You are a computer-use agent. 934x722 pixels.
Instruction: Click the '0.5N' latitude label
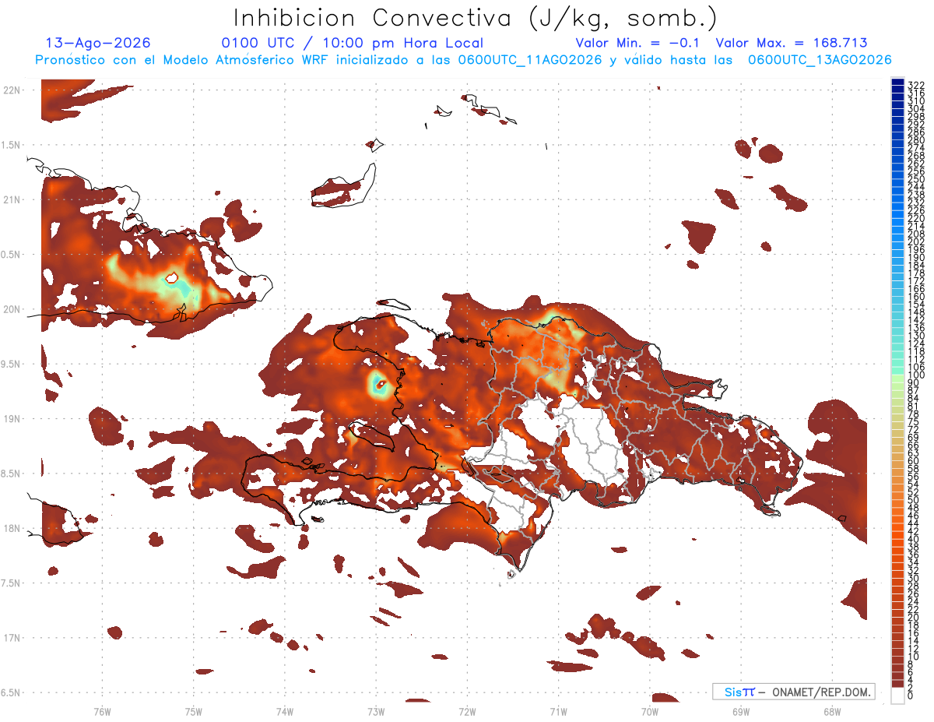11,255
